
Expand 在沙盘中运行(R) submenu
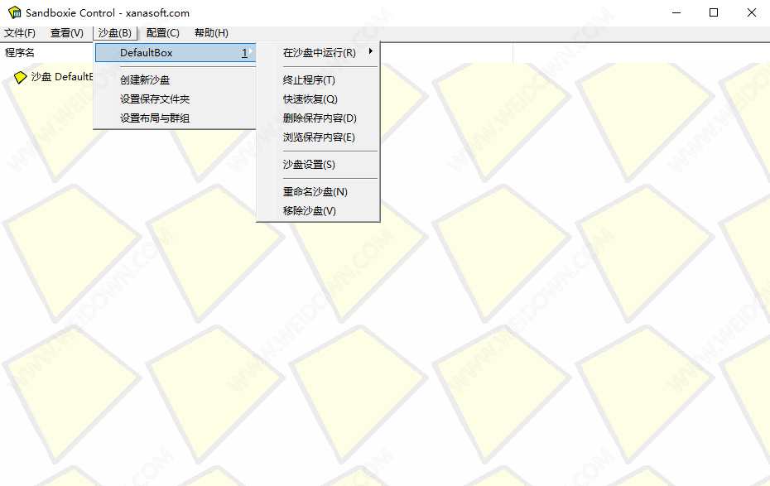pos(319,53)
